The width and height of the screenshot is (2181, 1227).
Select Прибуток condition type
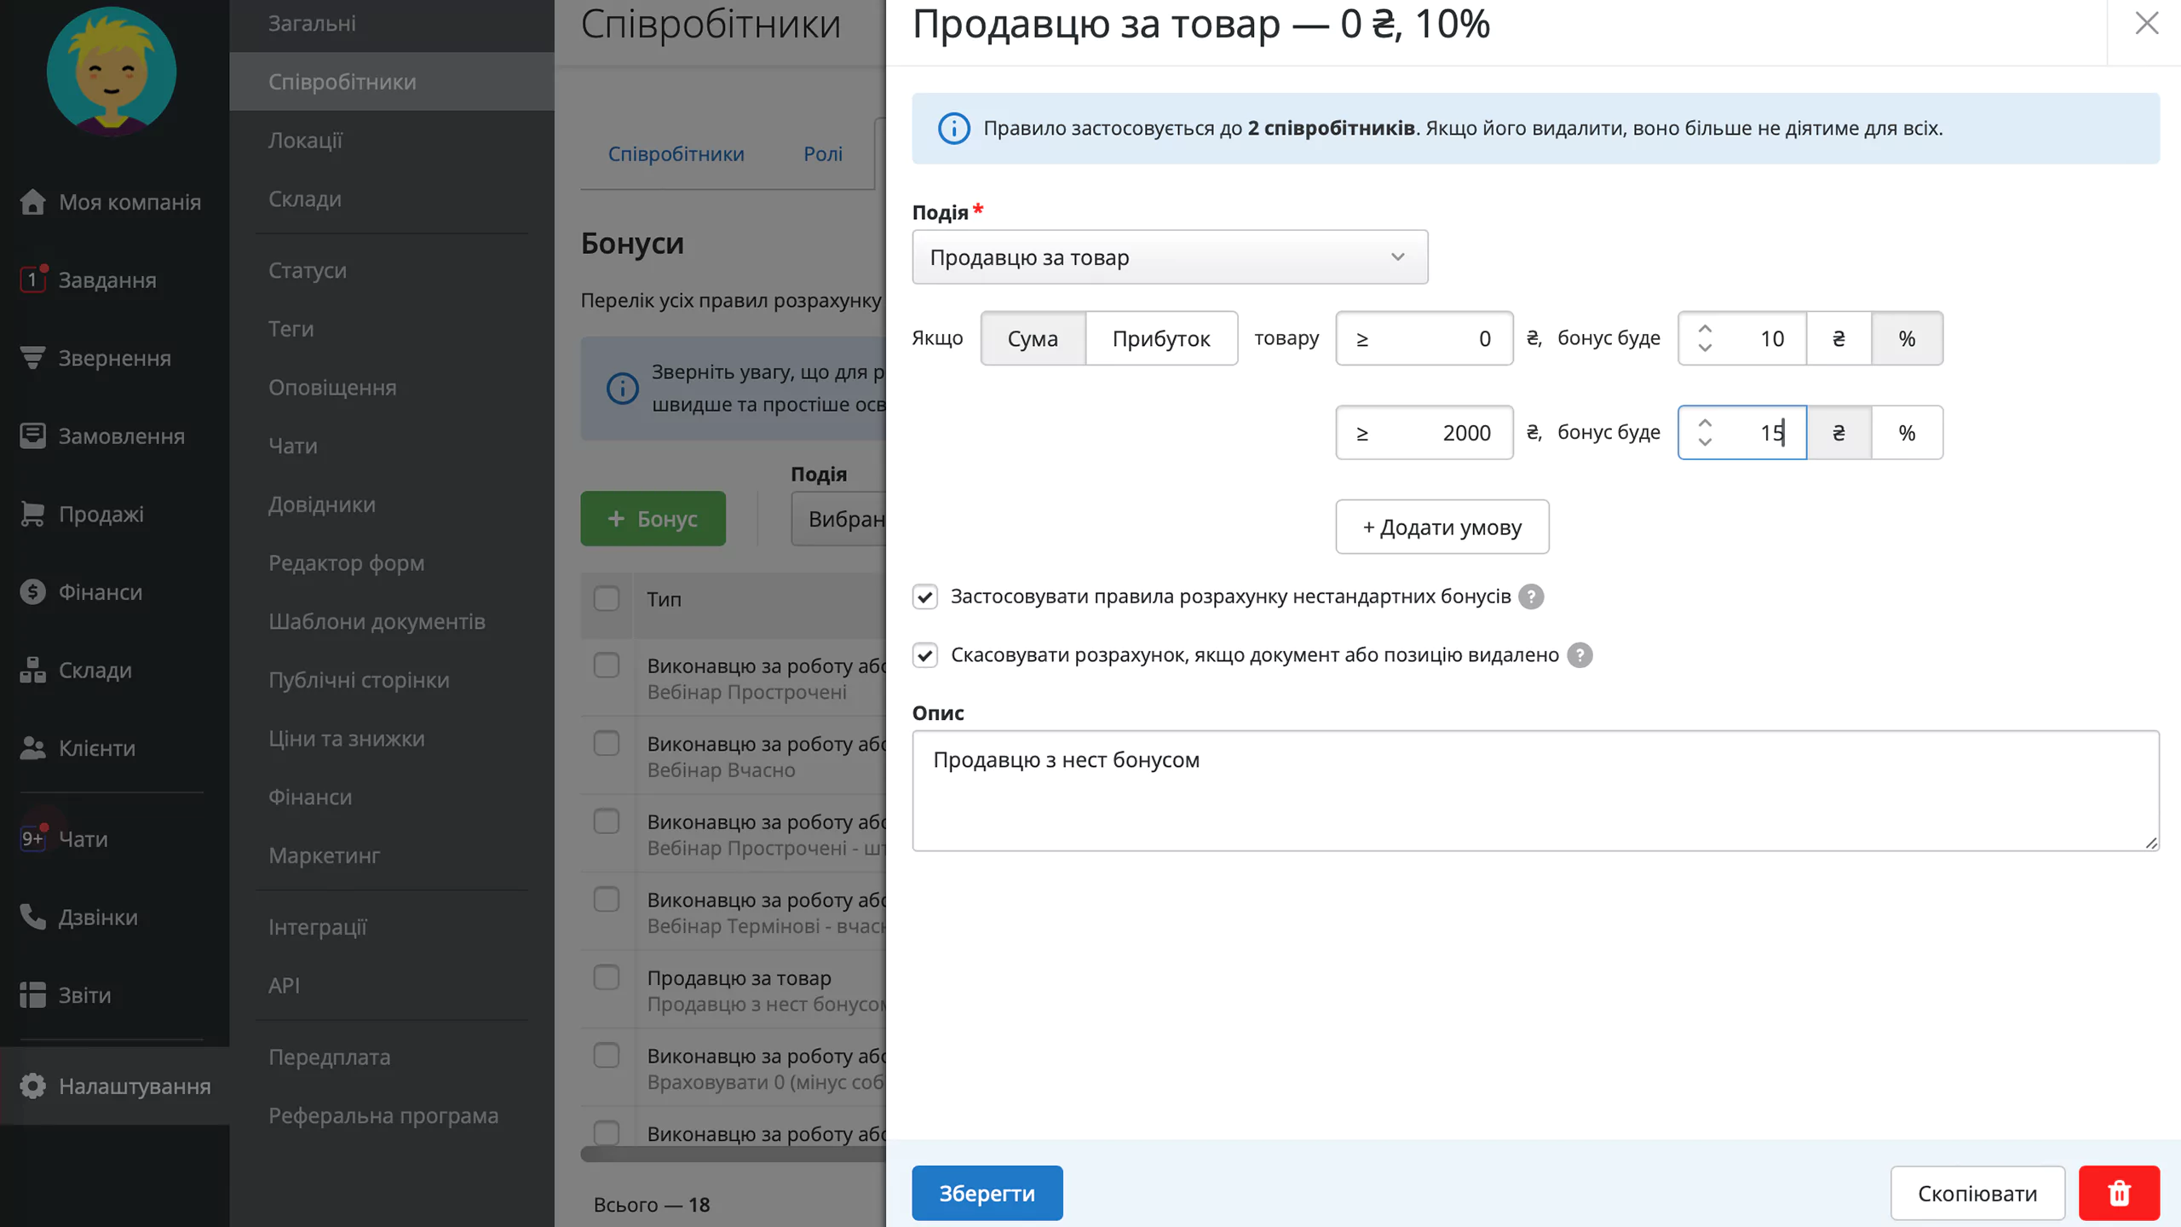1161,338
